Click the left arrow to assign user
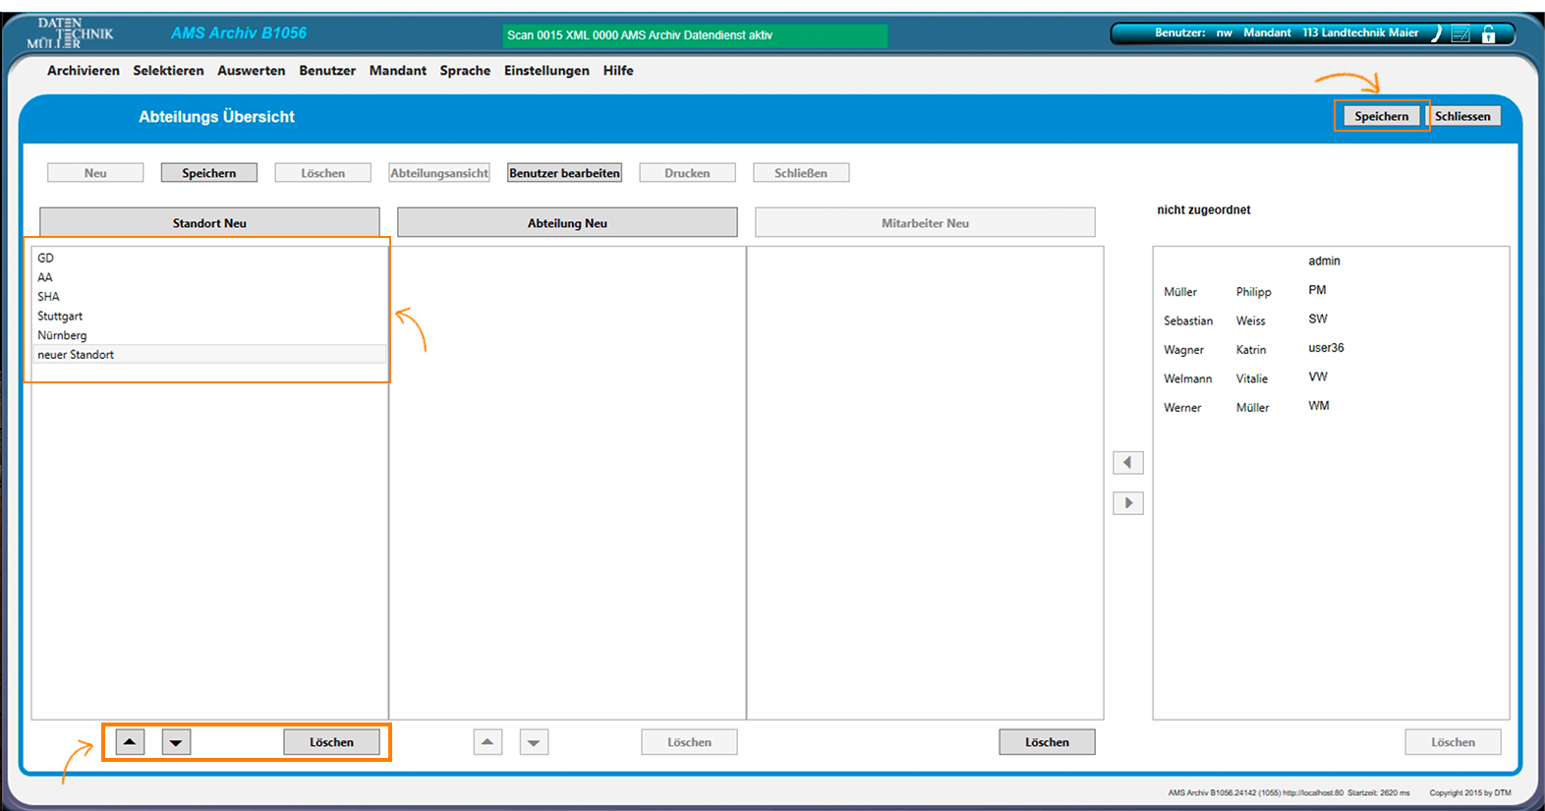1545x811 pixels. point(1127,462)
